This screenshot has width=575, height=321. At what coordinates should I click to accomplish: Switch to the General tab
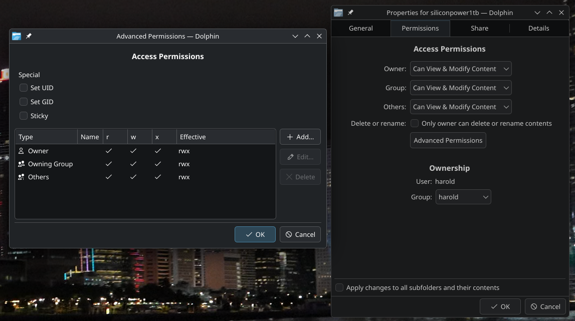pos(360,28)
